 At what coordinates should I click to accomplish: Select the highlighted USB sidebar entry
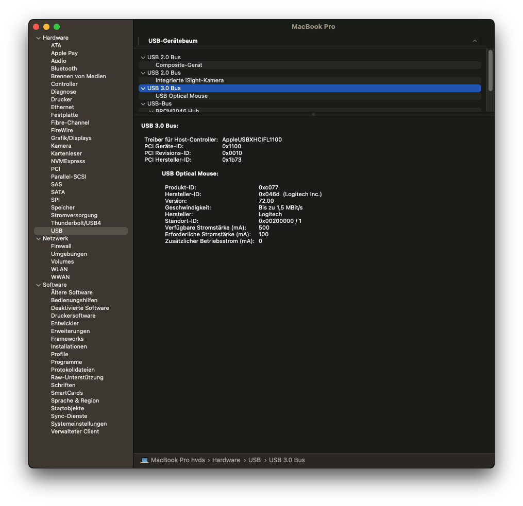[x=81, y=231]
